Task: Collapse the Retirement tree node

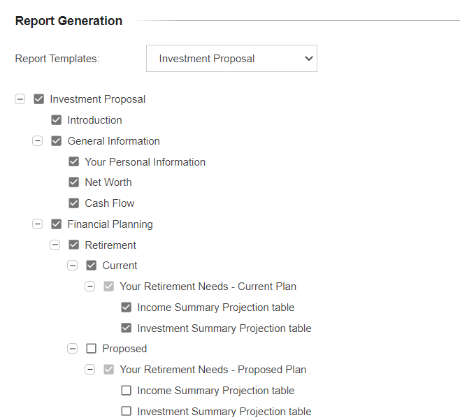Action: click(55, 245)
